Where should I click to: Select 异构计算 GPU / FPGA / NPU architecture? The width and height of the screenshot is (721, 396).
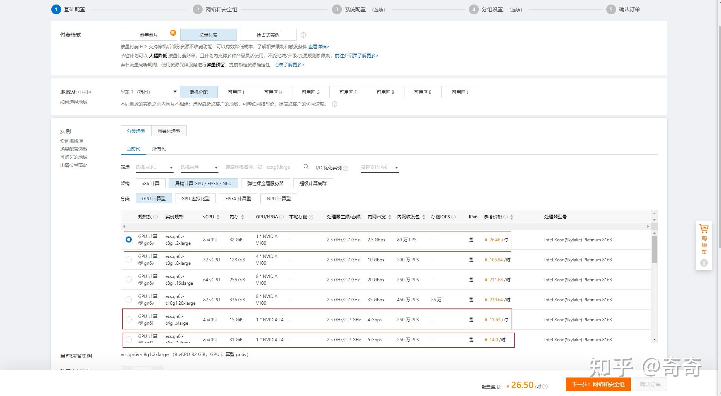(203, 183)
